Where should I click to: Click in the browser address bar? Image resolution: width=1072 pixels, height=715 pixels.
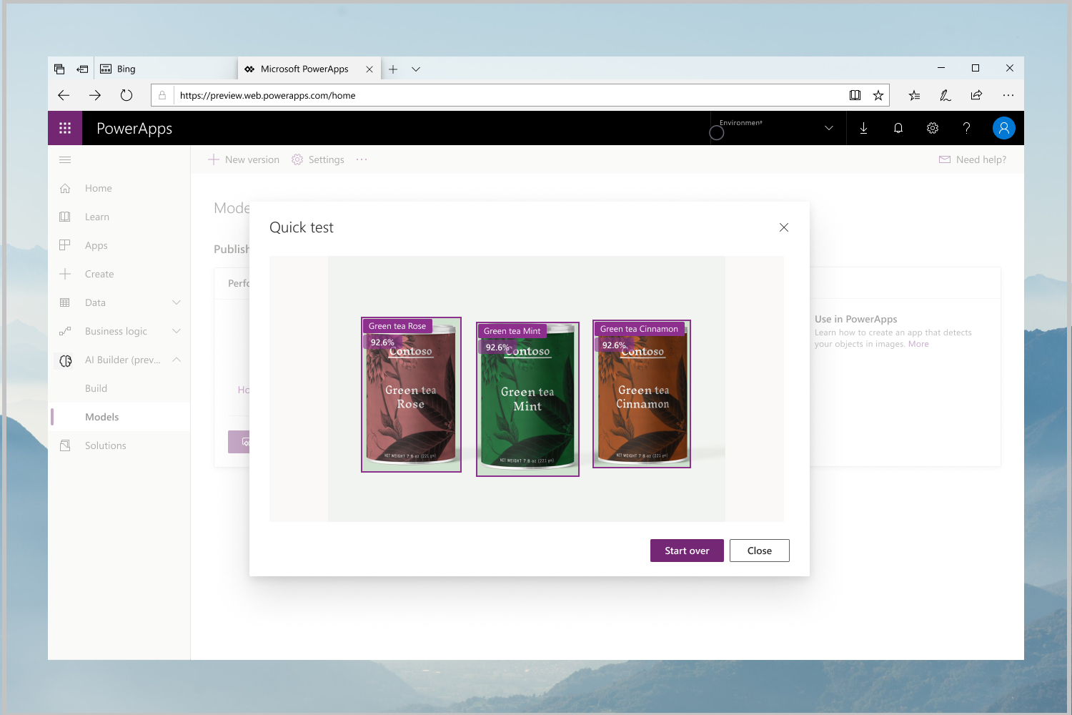(x=500, y=95)
